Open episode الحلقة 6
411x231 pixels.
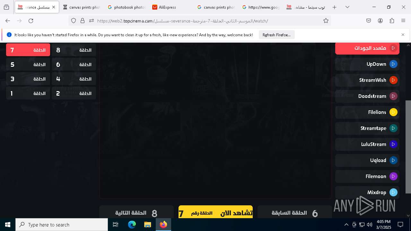coord(74,64)
